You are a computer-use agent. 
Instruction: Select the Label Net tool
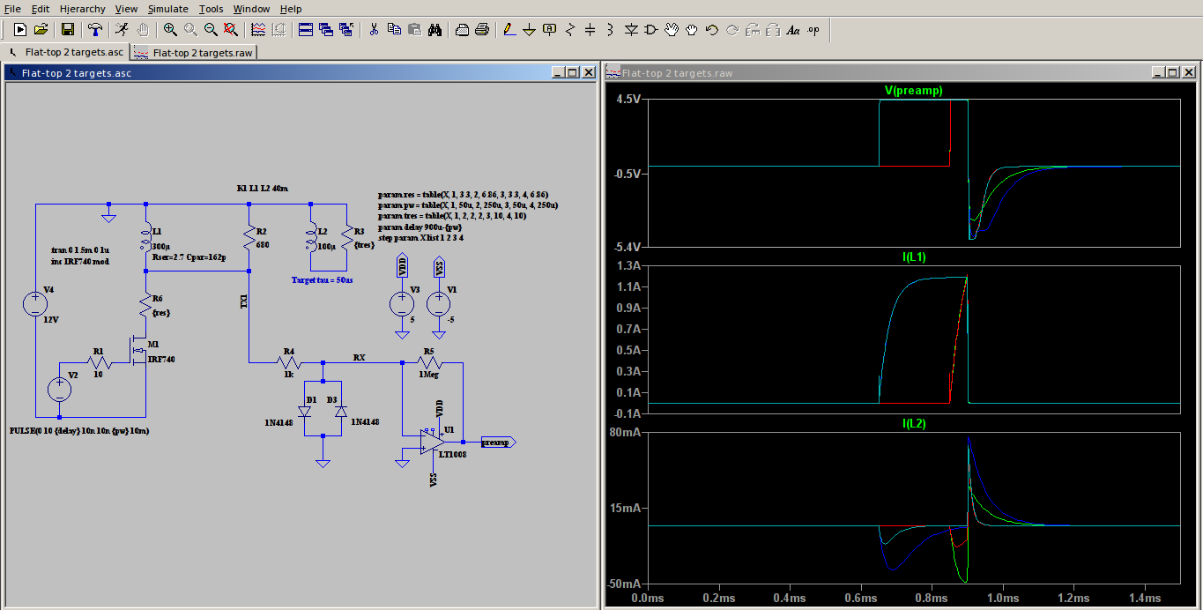pos(550,29)
